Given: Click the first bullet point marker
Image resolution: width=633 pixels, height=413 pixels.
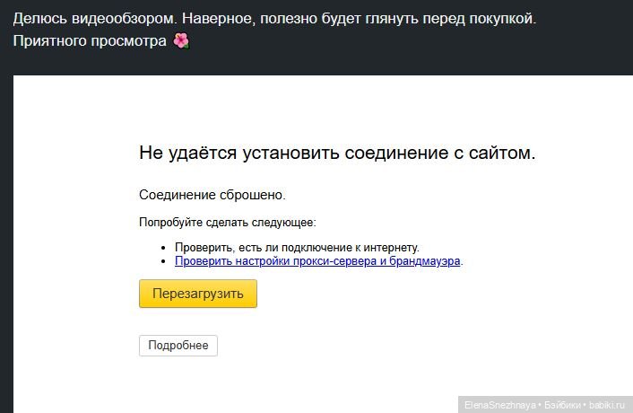Looking at the screenshot, I should click(x=163, y=248).
